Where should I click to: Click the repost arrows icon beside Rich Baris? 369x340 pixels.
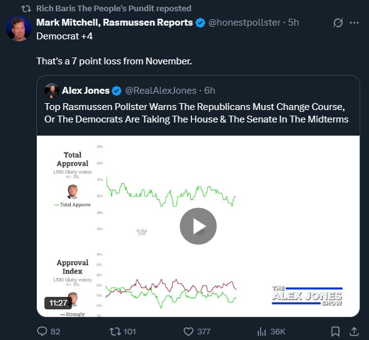[x=26, y=9]
